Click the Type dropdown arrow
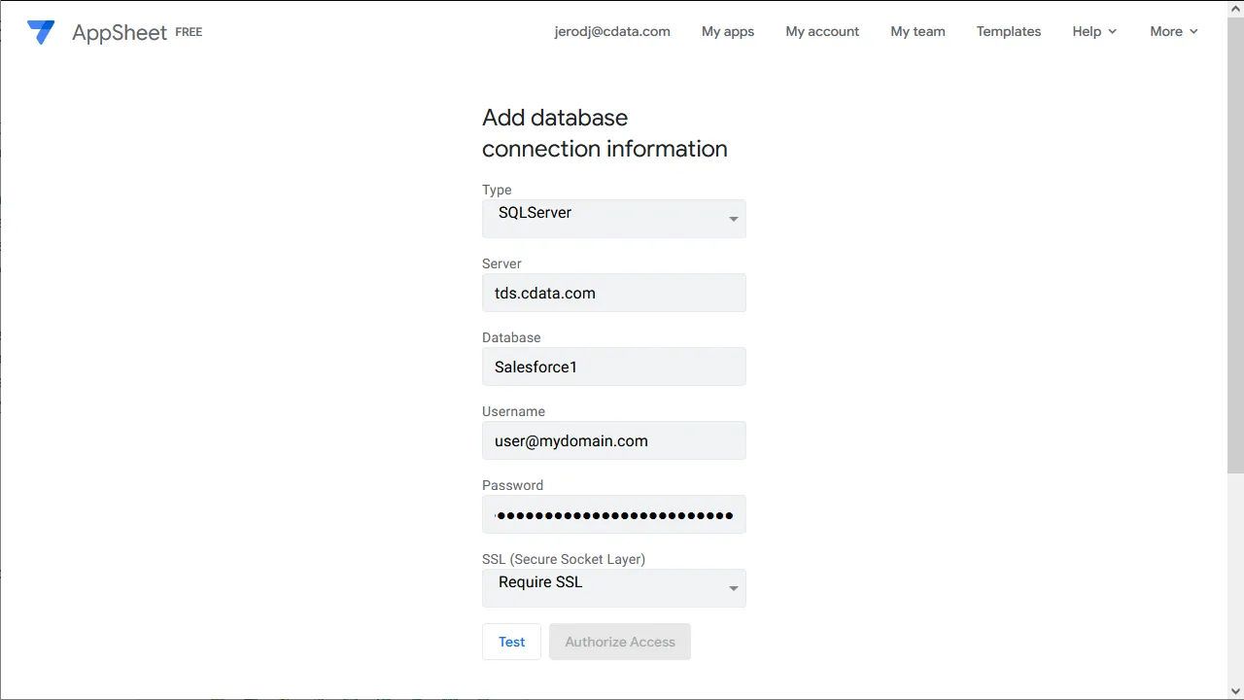Screen dimensions: 1244x700 pyautogui.click(x=734, y=219)
